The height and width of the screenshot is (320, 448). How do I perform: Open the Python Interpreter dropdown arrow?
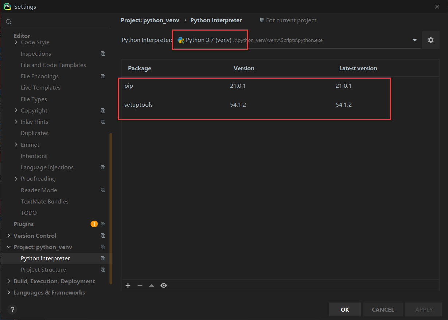(x=415, y=40)
